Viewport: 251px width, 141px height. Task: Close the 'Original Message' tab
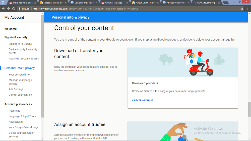[127, 3]
